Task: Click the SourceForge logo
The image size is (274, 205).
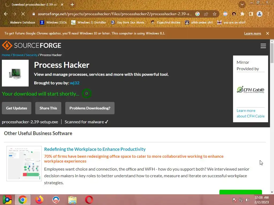Action: coord(32,45)
